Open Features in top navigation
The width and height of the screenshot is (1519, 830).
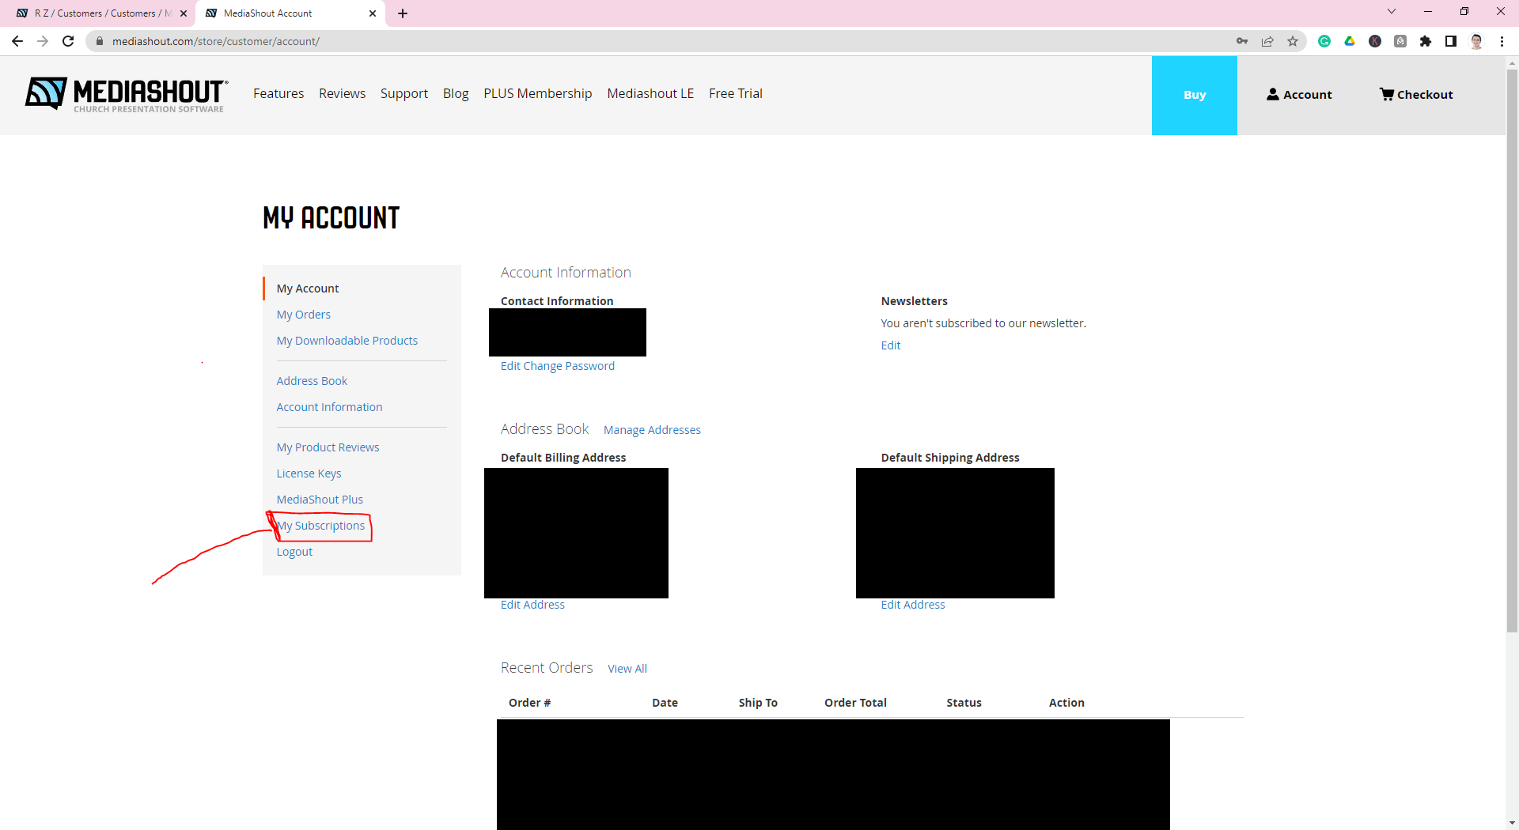click(x=278, y=93)
